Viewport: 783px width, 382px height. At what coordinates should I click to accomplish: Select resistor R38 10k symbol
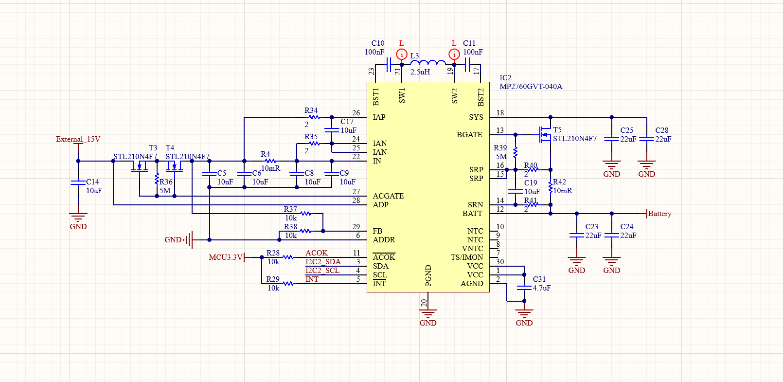click(305, 231)
